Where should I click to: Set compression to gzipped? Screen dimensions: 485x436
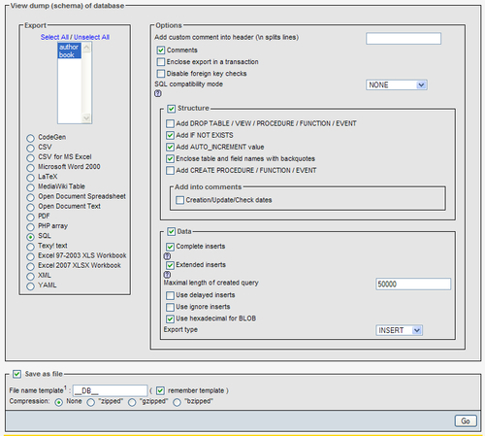[x=132, y=402]
